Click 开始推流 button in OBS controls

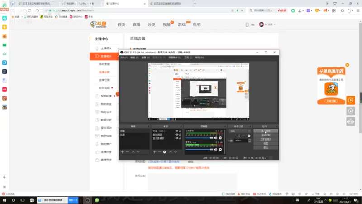(x=266, y=131)
